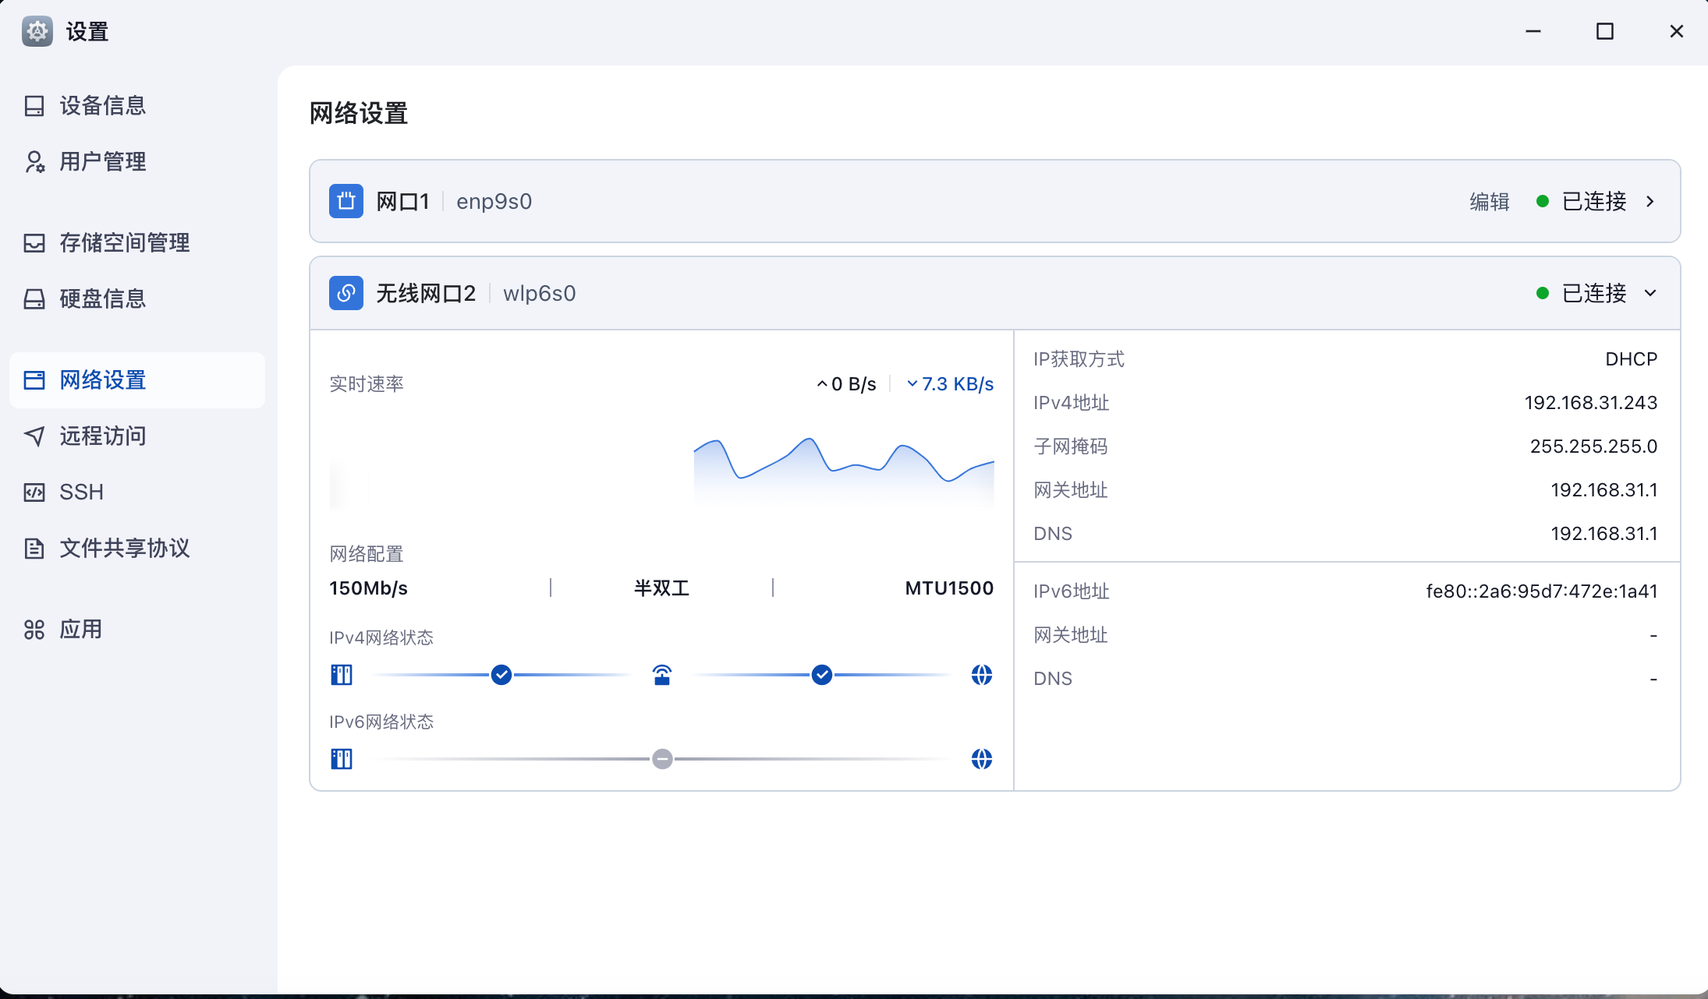The image size is (1708, 999).
Task: Click the 存储空间管理 tray icon
Action: click(34, 243)
